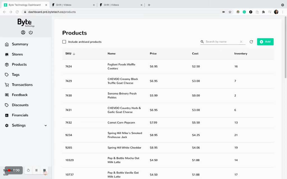Click the Summary home icon
This screenshot has width=287, height=179.
[7, 44]
